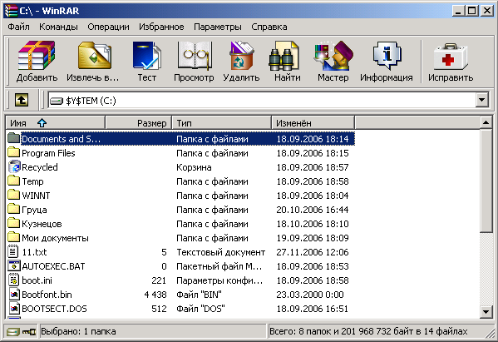Show archive Информация info

387,61
